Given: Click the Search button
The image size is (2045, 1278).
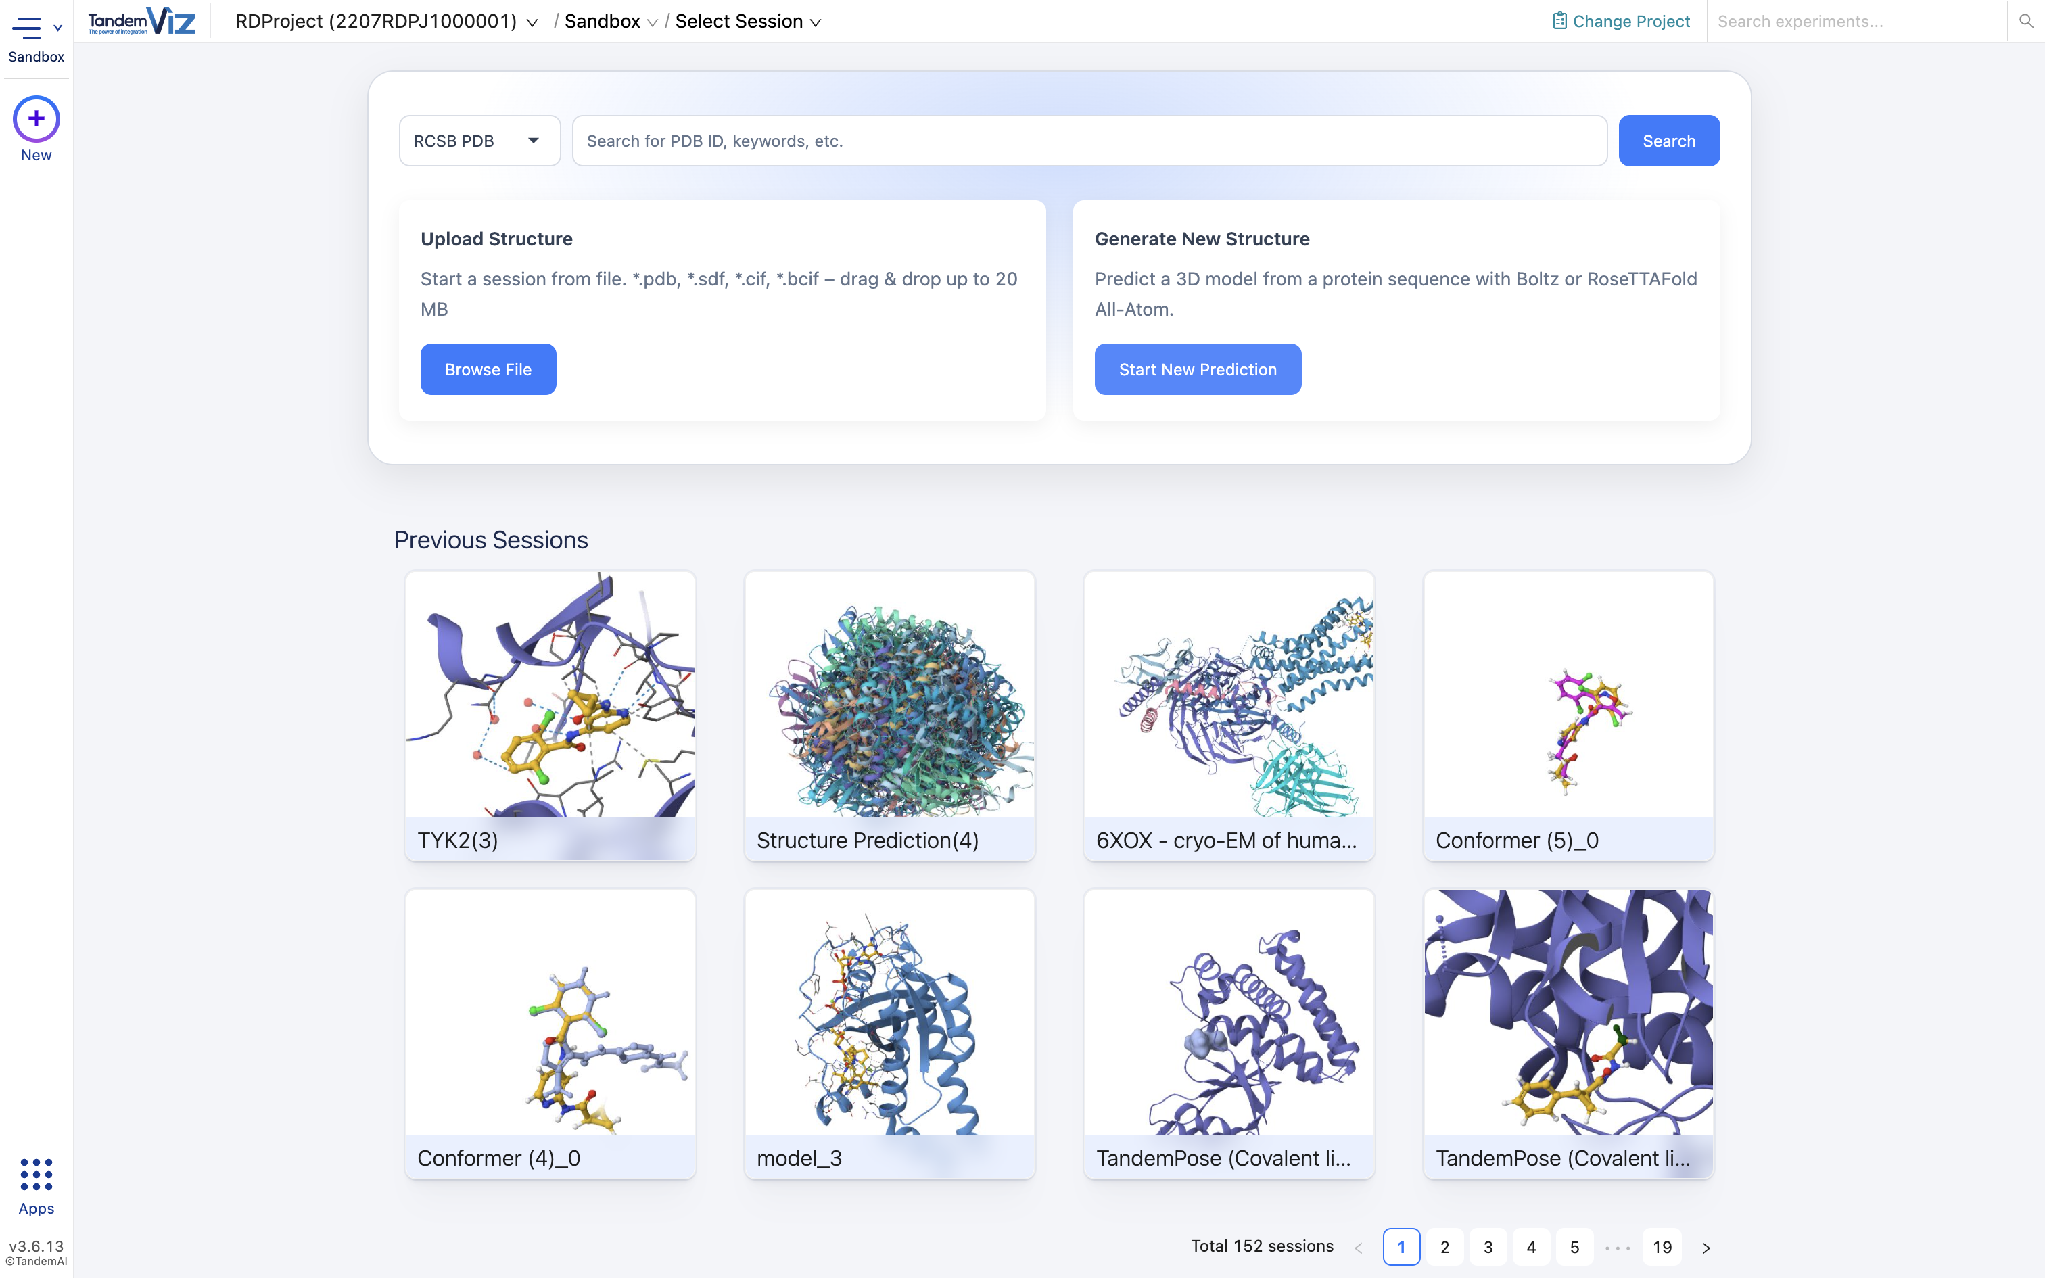Looking at the screenshot, I should click(1667, 141).
